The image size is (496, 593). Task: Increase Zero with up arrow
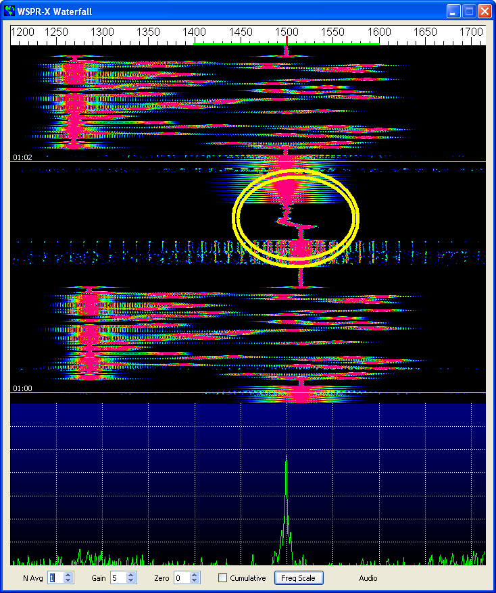tap(194, 575)
